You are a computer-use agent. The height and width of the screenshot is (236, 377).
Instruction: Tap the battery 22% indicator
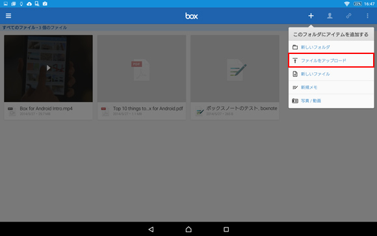(357, 4)
